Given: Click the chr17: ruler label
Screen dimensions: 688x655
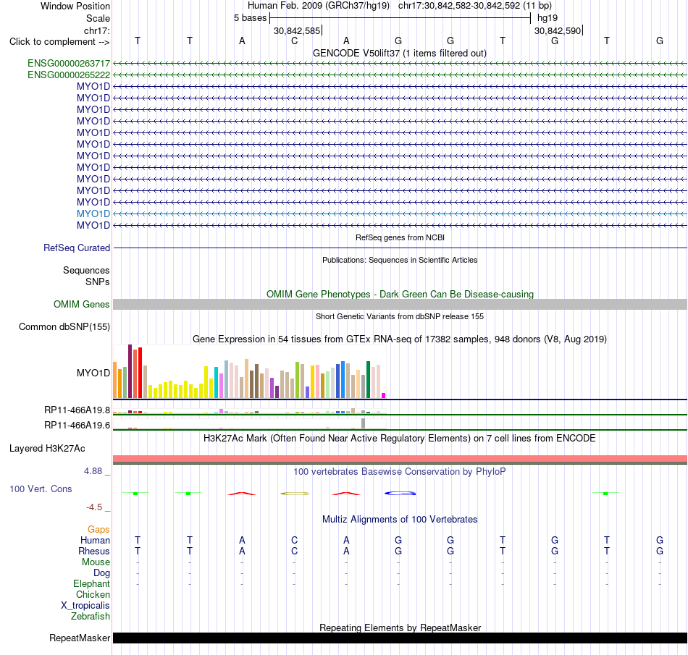Looking at the screenshot, I should (96, 30).
